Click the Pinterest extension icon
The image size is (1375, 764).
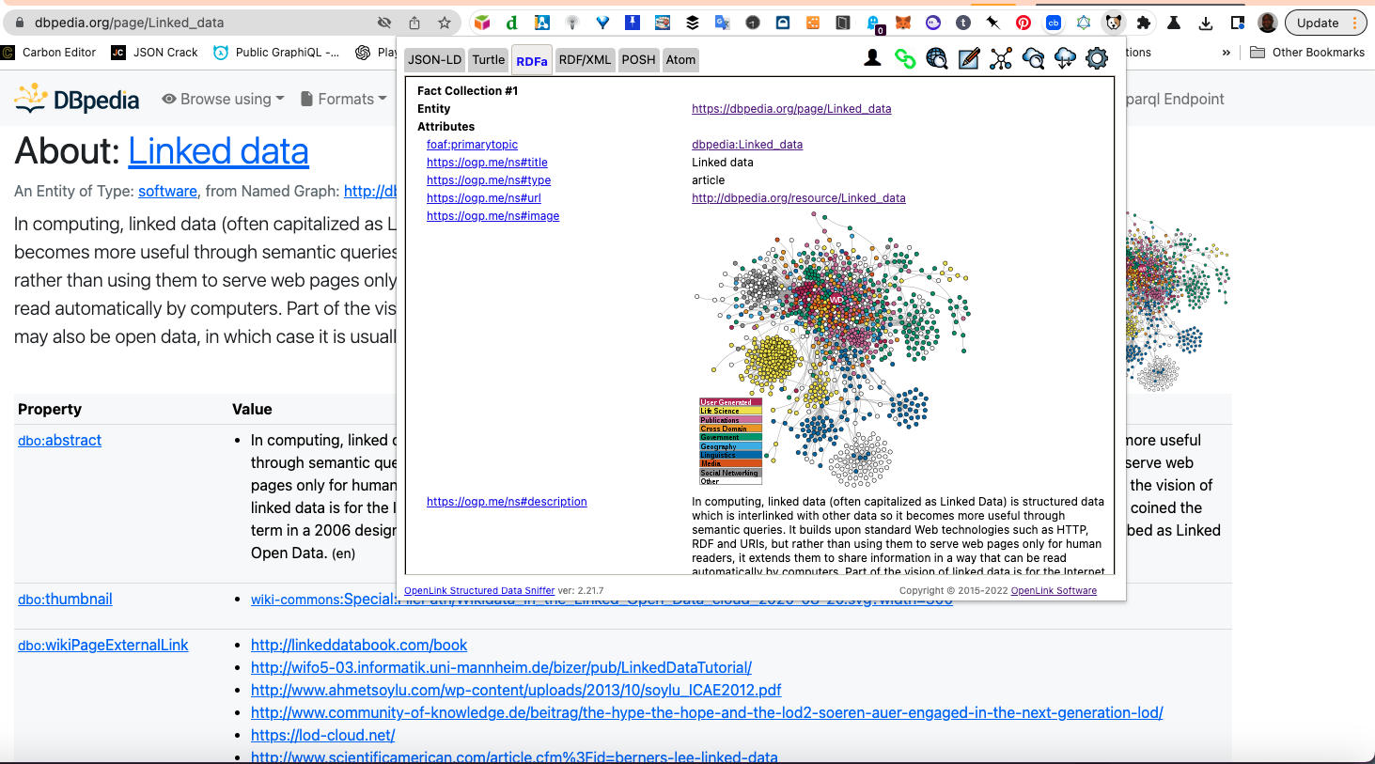(1023, 23)
